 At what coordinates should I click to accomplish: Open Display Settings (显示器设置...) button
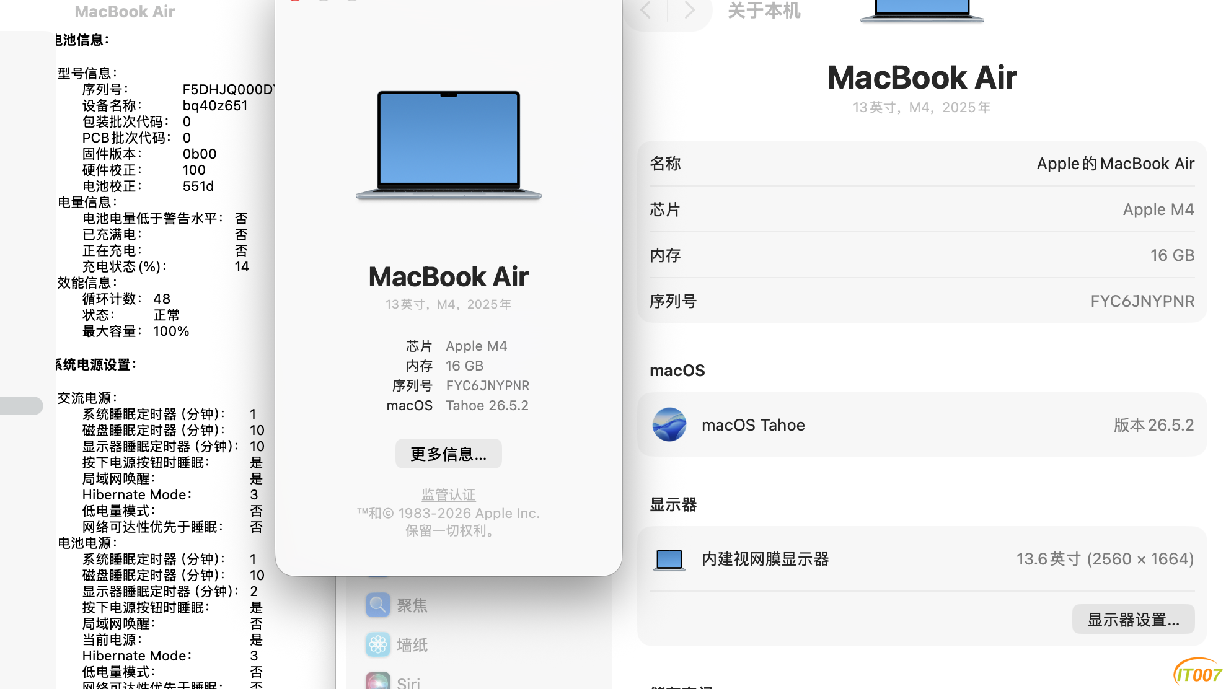[1133, 620]
